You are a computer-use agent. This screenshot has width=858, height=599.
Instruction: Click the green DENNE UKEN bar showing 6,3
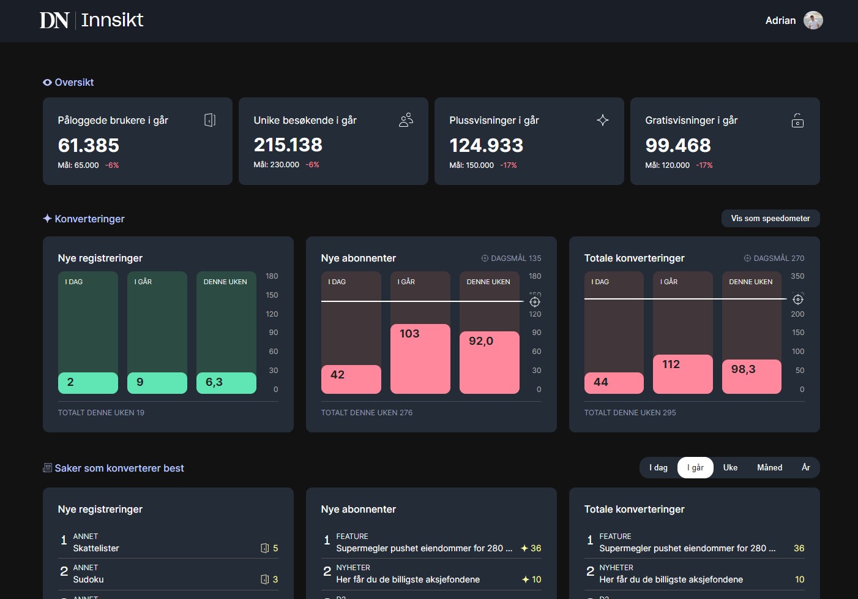click(x=226, y=383)
